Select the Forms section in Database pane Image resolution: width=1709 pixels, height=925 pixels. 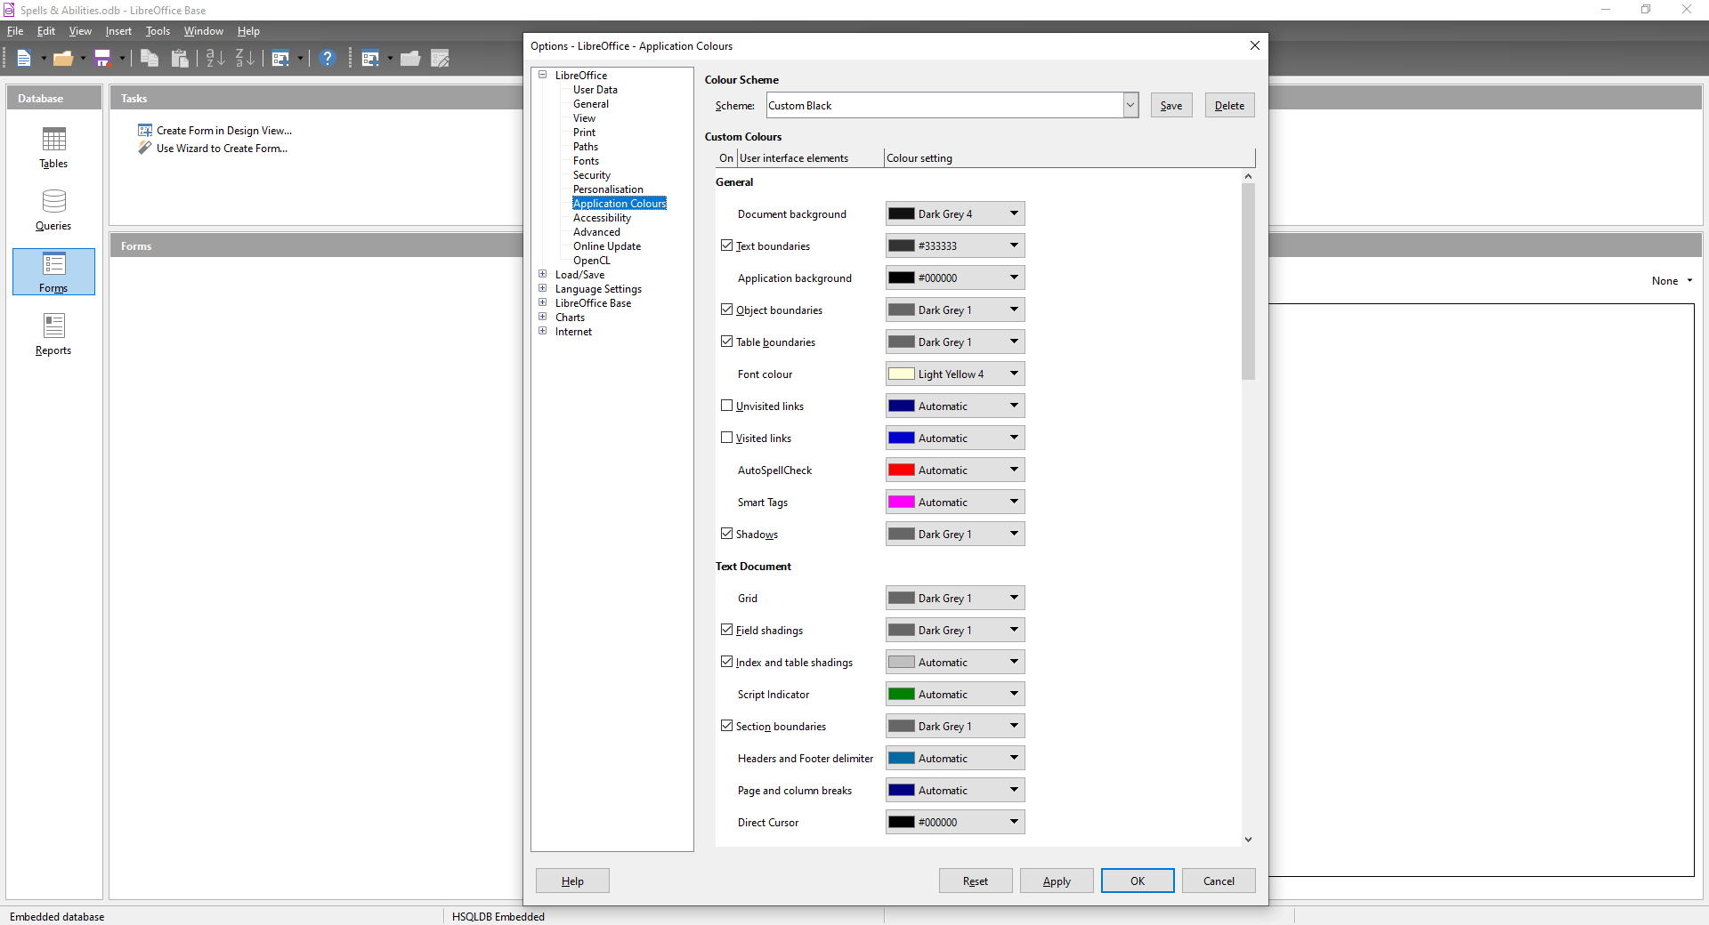(x=53, y=272)
